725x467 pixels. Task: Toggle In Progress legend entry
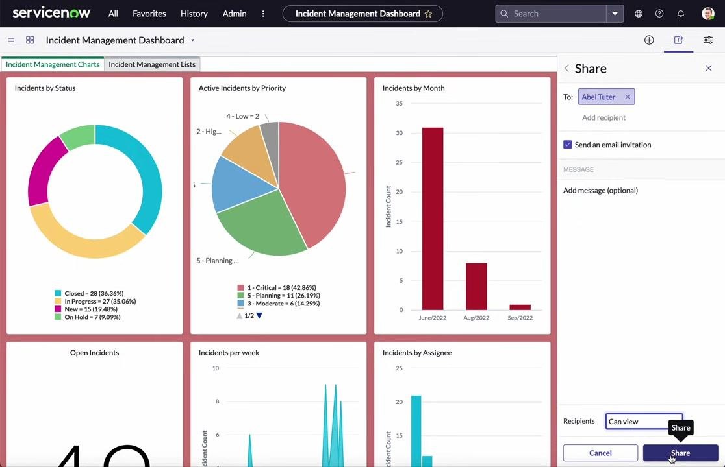click(x=95, y=302)
